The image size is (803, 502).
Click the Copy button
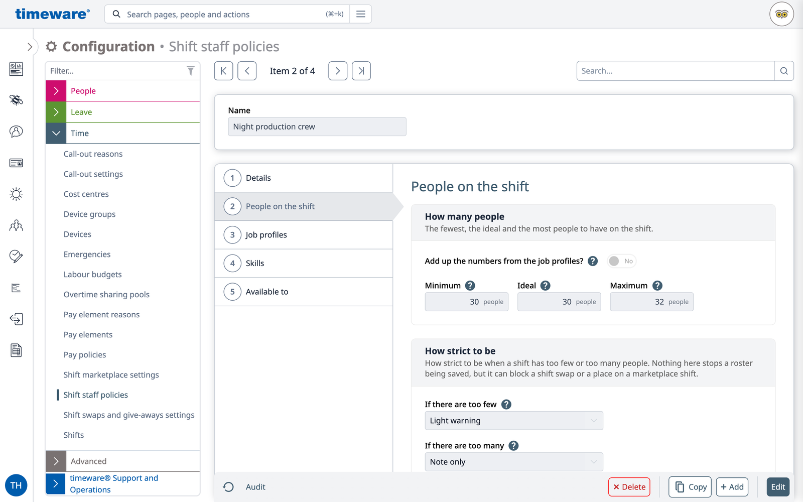690,487
